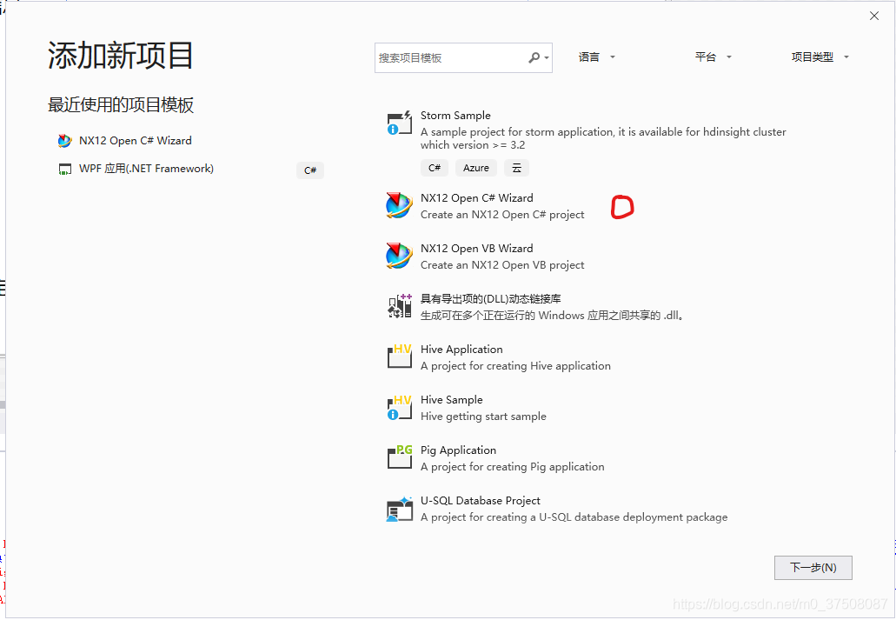The width and height of the screenshot is (896, 620).
Task: Open the 平台 filter dropdown
Action: point(713,57)
